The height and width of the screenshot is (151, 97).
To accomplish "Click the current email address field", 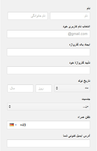I will [x=48, y=143].
